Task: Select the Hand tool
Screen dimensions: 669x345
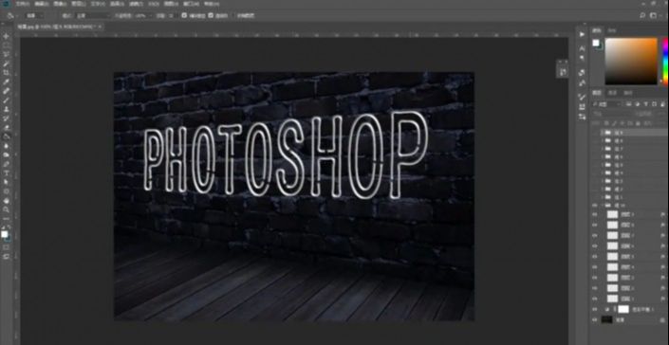Action: [6, 200]
